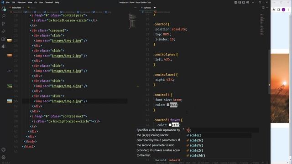Click the VS Code logo icon
292x164 pixels.
[x=3, y=2]
